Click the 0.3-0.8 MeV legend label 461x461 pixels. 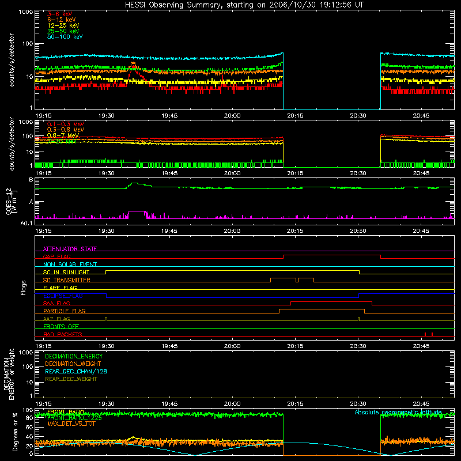click(x=66, y=130)
